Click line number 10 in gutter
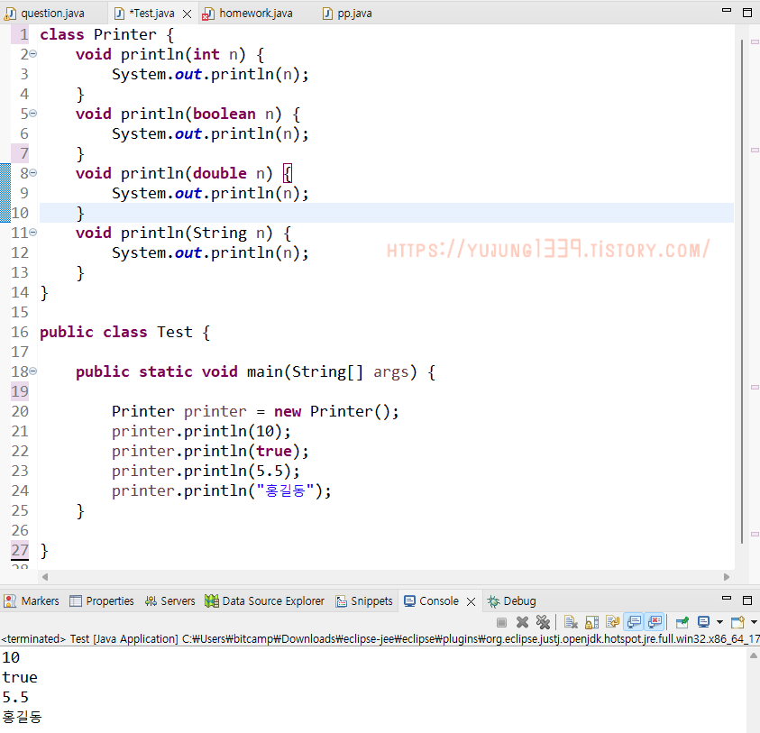This screenshot has width=760, height=733. [20, 213]
